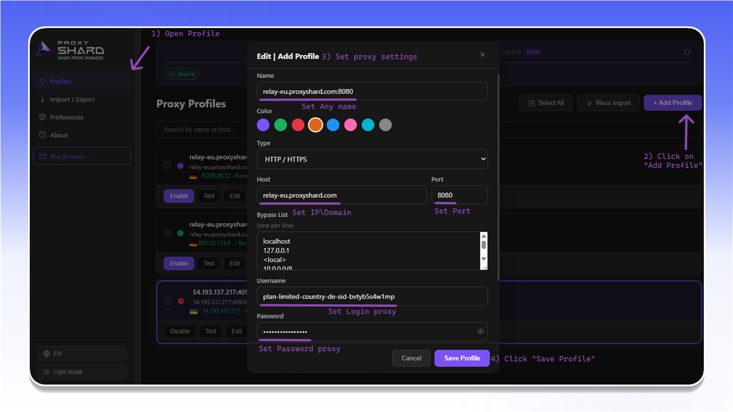Click the refresh icon in top bar
The height and width of the screenshot is (412, 733).
pos(687,52)
